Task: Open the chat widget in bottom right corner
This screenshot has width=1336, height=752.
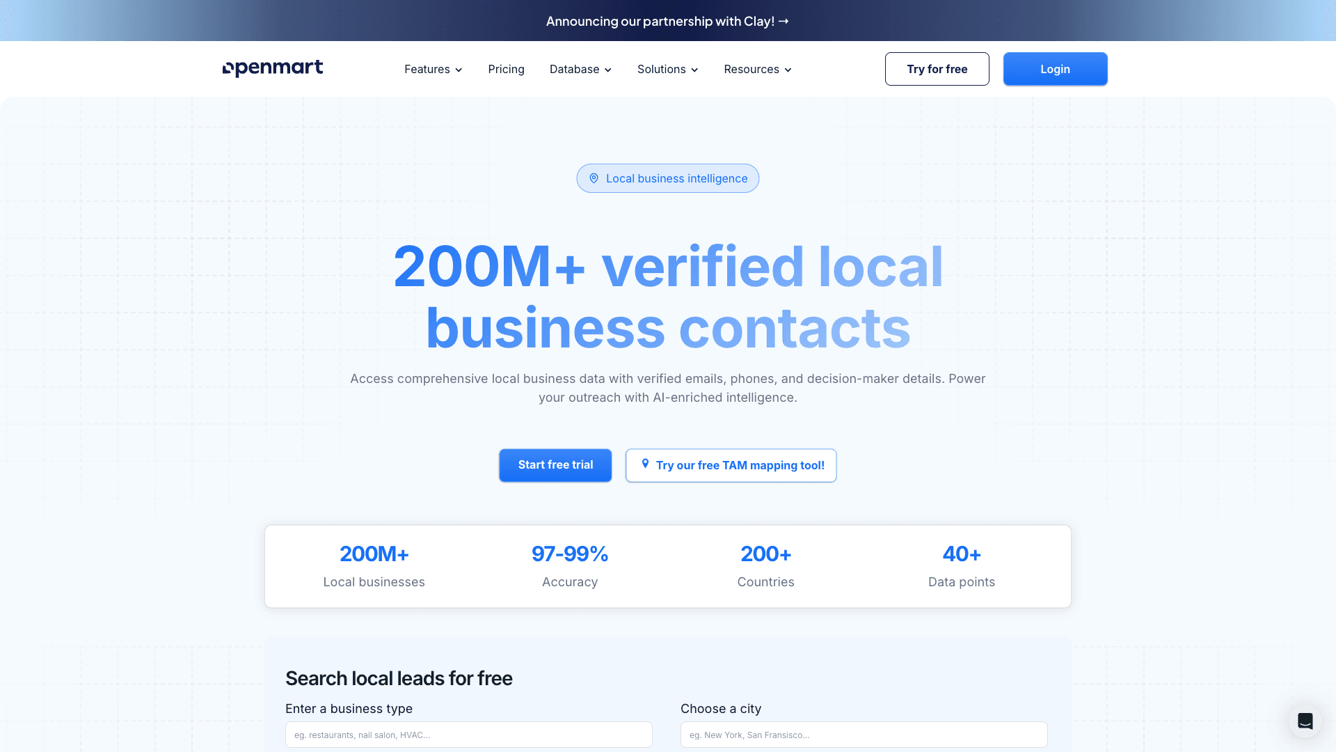Action: (x=1305, y=721)
